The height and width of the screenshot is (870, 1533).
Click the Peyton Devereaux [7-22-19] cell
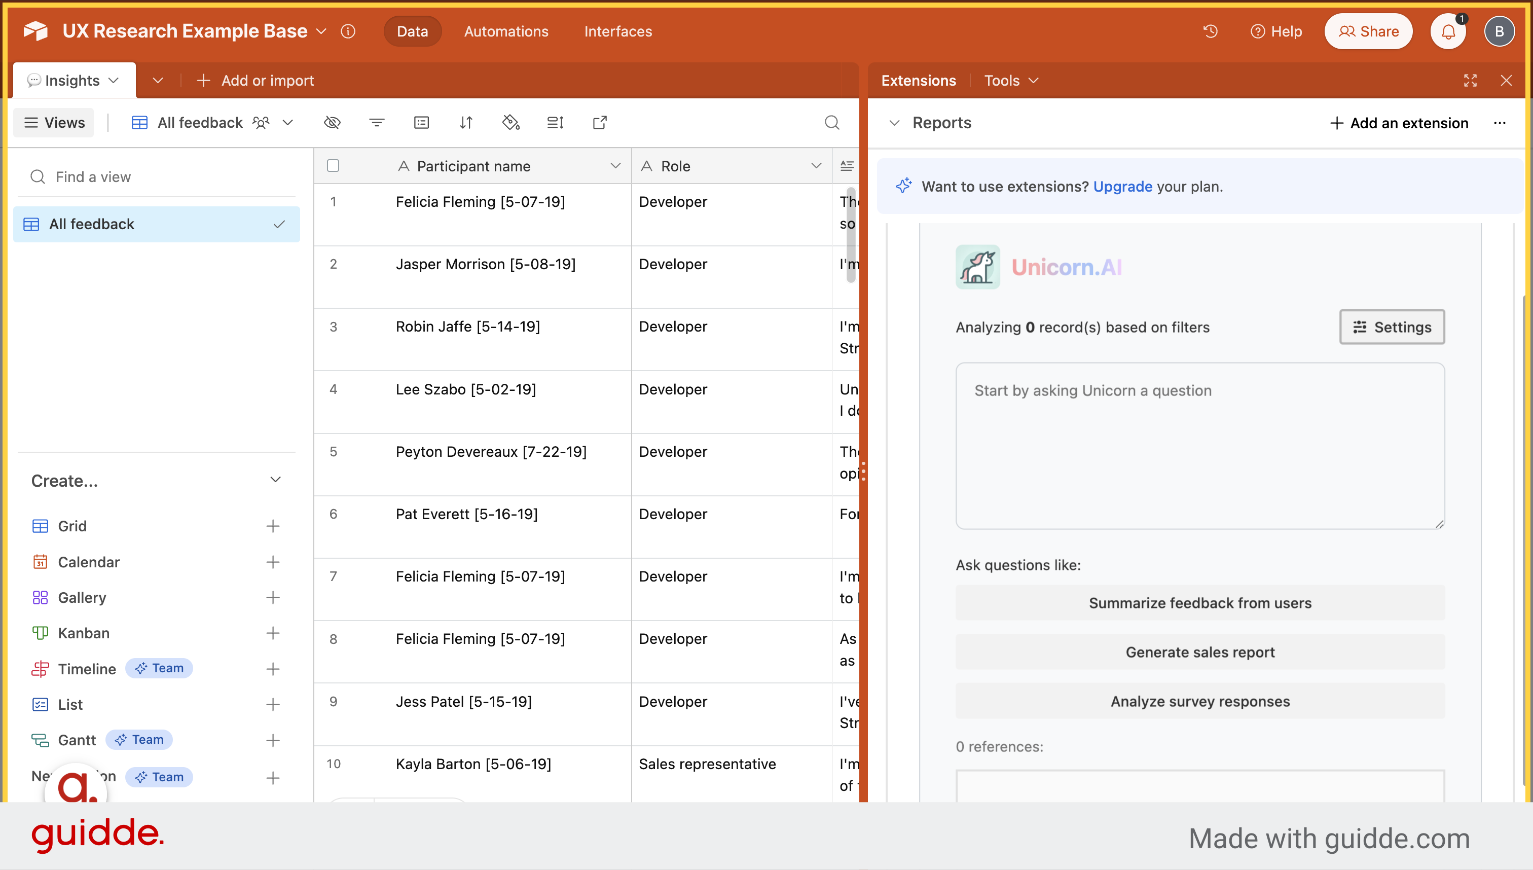pos(472,464)
